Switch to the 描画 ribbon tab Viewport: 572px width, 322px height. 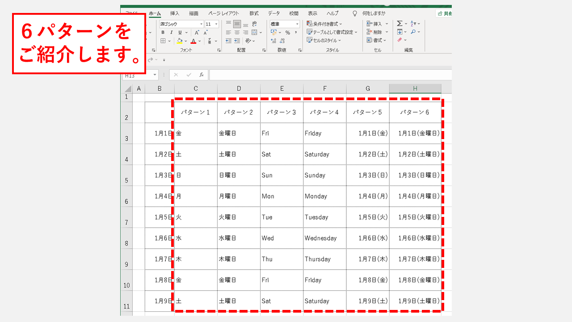coord(193,13)
